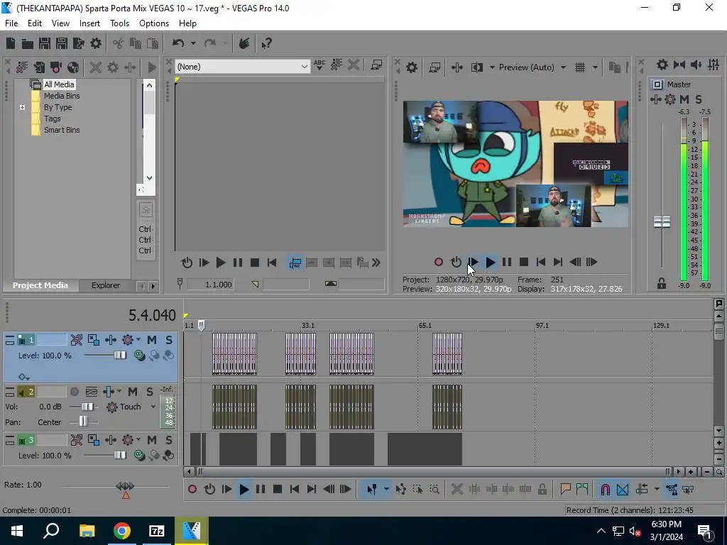Click Downmix output icon in Master panel

[679, 65]
